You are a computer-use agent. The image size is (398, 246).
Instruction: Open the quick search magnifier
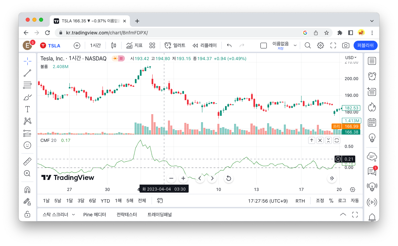[x=308, y=45]
